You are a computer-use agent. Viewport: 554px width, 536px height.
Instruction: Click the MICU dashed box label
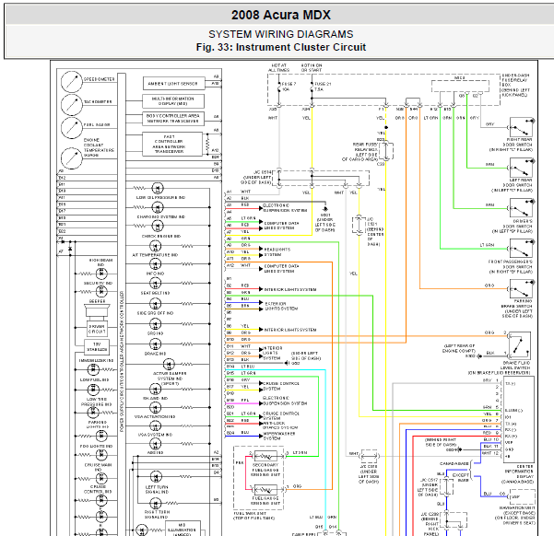tap(459, 77)
